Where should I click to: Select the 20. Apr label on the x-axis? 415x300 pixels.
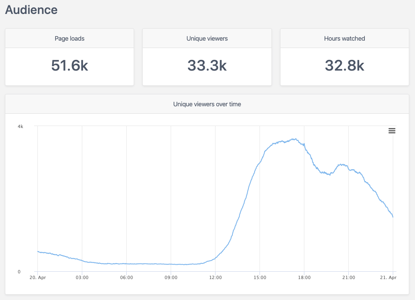[x=37, y=277]
